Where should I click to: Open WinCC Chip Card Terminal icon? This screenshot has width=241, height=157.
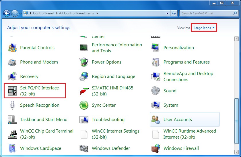pos(12,134)
